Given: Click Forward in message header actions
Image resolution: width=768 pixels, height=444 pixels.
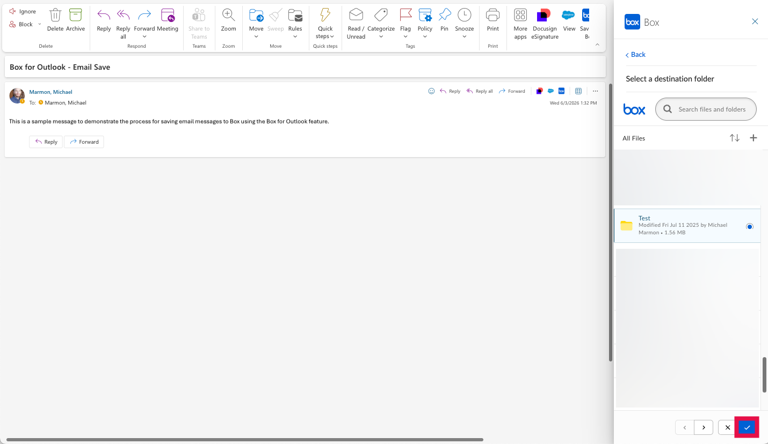Looking at the screenshot, I should (x=512, y=91).
